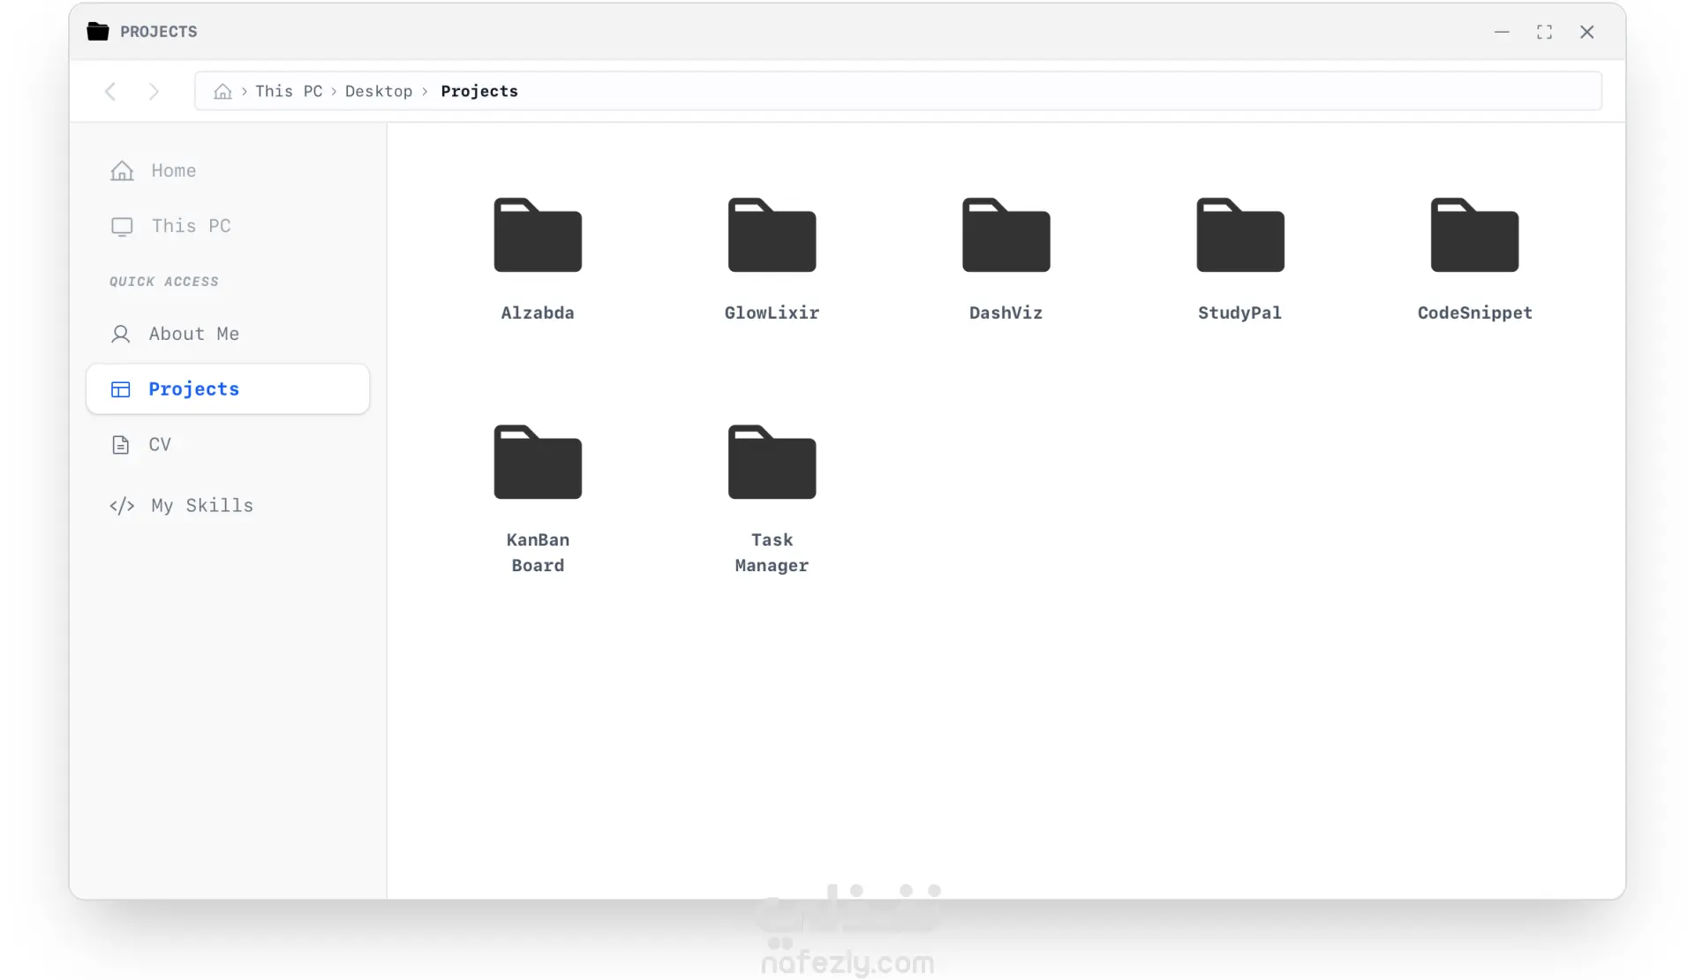Screen dimensions: 1695x980
Task: Open the Task Manager folder icon
Action: pyautogui.click(x=772, y=462)
